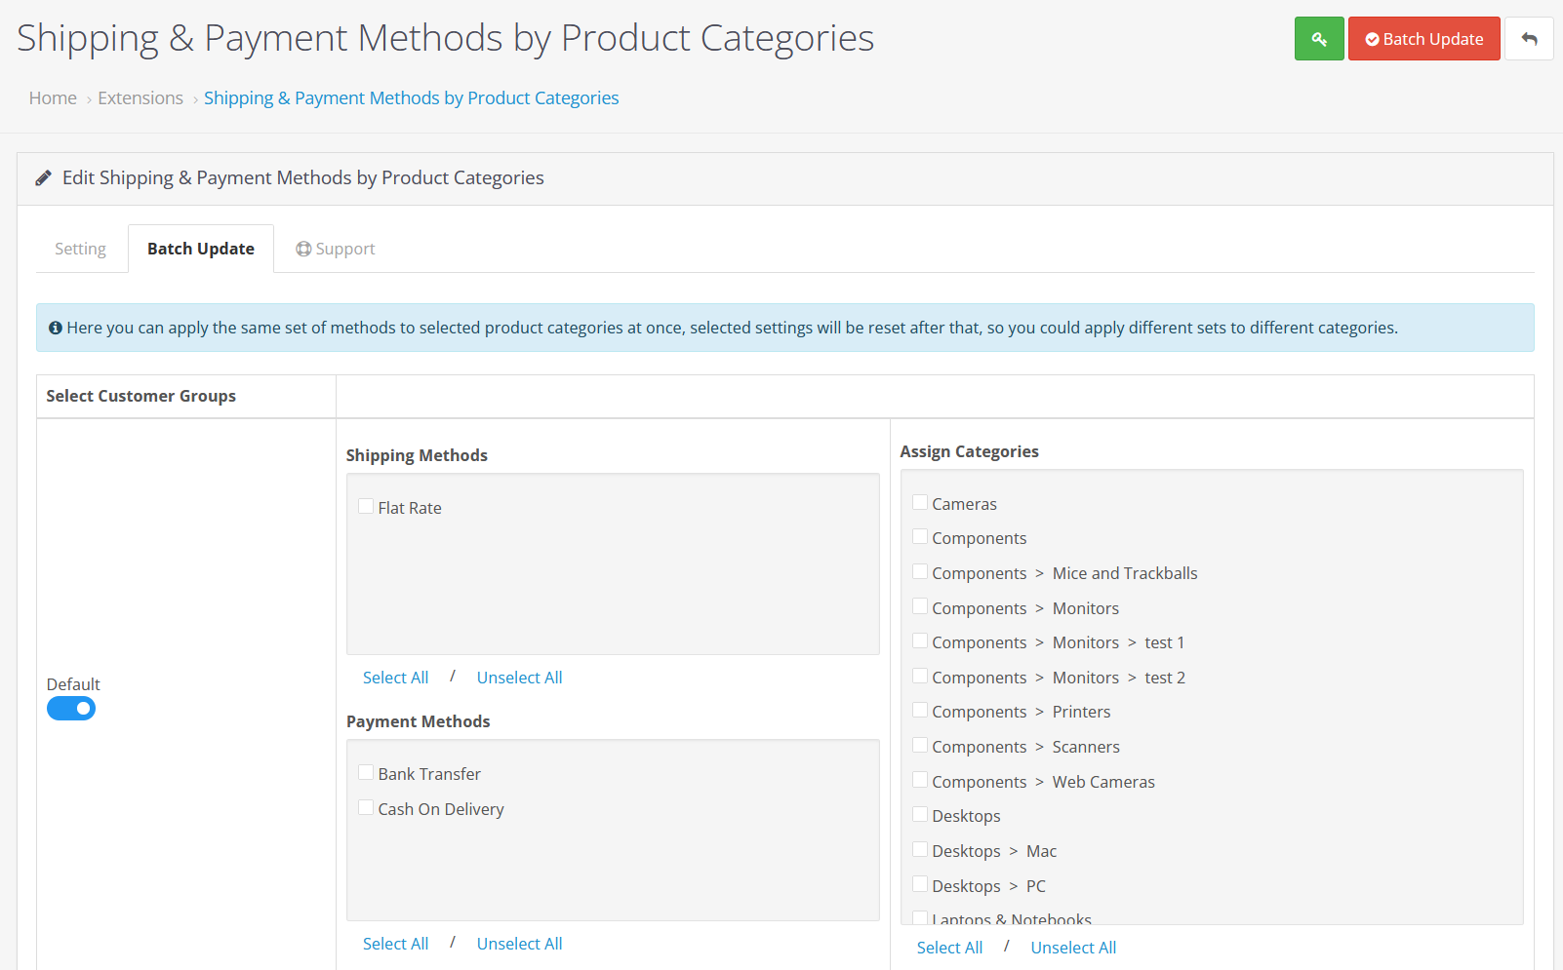Check the Bank Transfer payment method
Image resolution: width=1563 pixels, height=970 pixels.
pyautogui.click(x=366, y=773)
